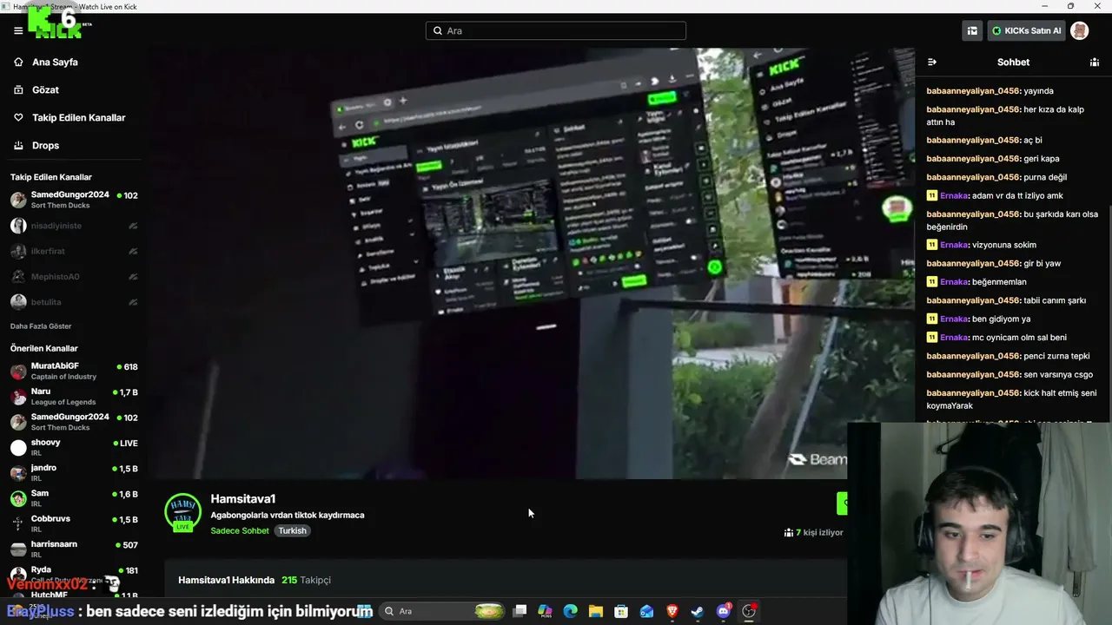Screen dimensions: 1112x625
Task: Go to the Drops page
Action: coord(45,146)
